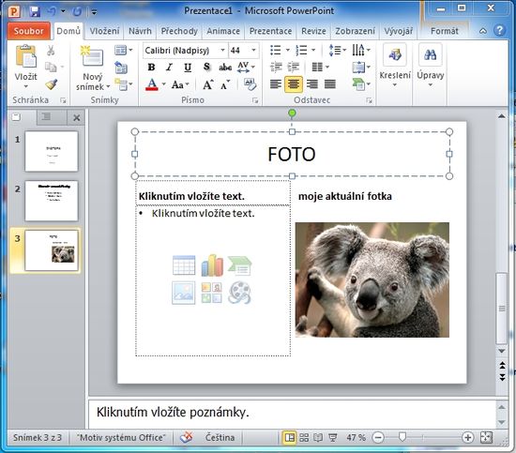
Task: Switch to Slide Sorter view in the status bar
Action: coord(304,438)
